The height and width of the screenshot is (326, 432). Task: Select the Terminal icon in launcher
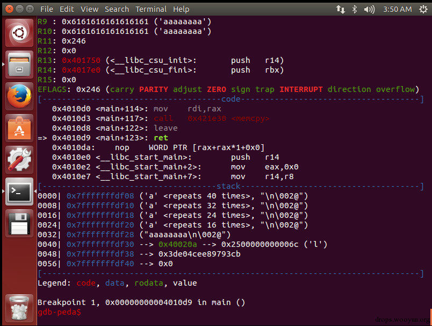click(19, 192)
